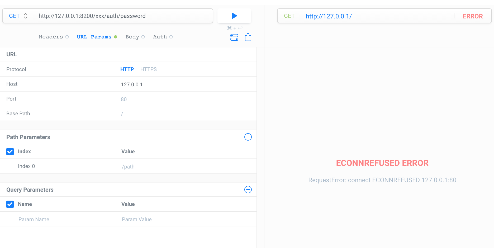Open the Auth tab
494x248 pixels.
point(160,37)
